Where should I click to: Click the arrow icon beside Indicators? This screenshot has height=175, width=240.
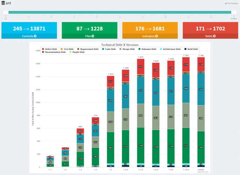[157, 36]
